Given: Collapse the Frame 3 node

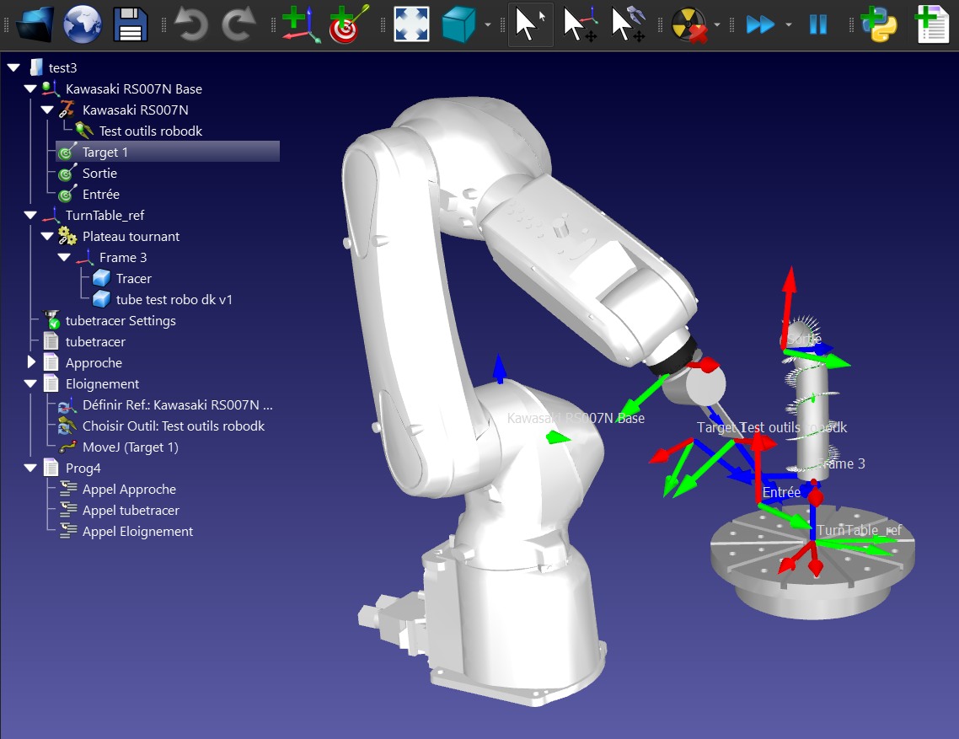Looking at the screenshot, I should click(64, 258).
